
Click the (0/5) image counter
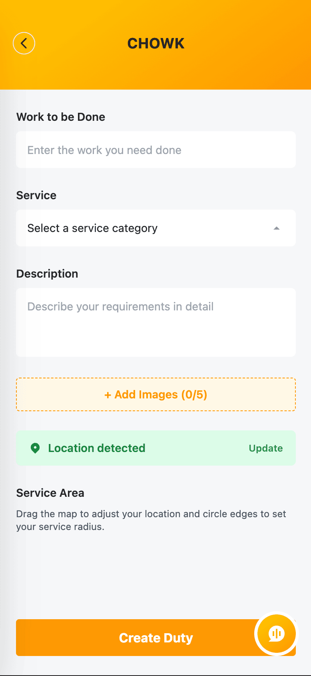click(194, 395)
